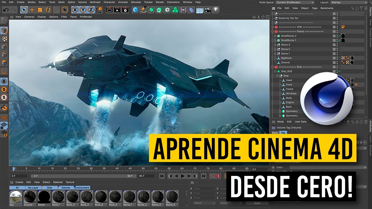The height and width of the screenshot is (209, 372).
Task: Click the MoGraph Cloner icon
Action: 167,10
